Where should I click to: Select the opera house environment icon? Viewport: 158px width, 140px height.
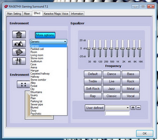pos(19,44)
